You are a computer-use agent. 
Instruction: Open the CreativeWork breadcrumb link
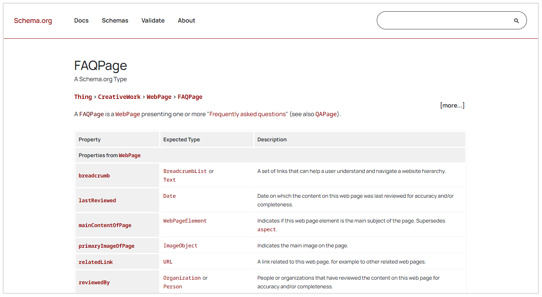point(119,97)
